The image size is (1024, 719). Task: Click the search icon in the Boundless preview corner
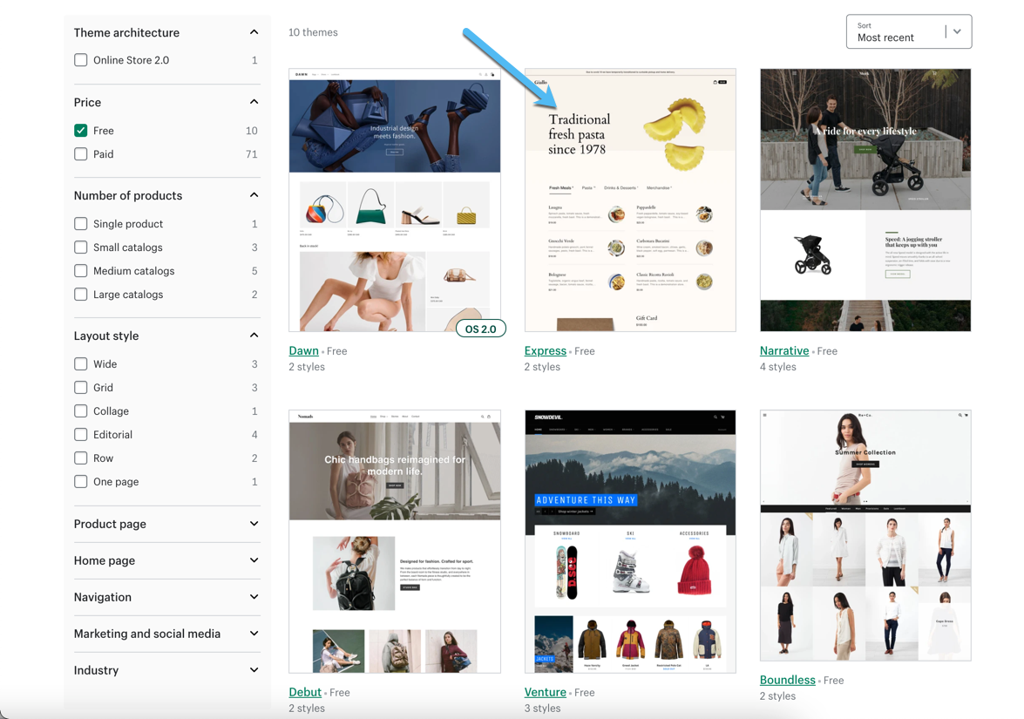click(x=959, y=417)
